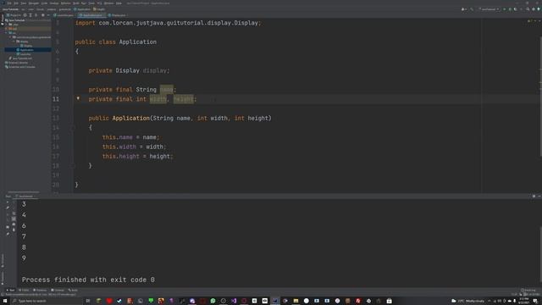Click the project tree locate-file icon
This screenshot has height=305, width=542.
tap(25, 15)
